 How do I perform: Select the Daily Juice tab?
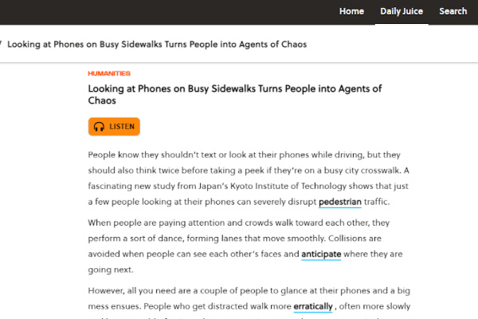click(402, 11)
